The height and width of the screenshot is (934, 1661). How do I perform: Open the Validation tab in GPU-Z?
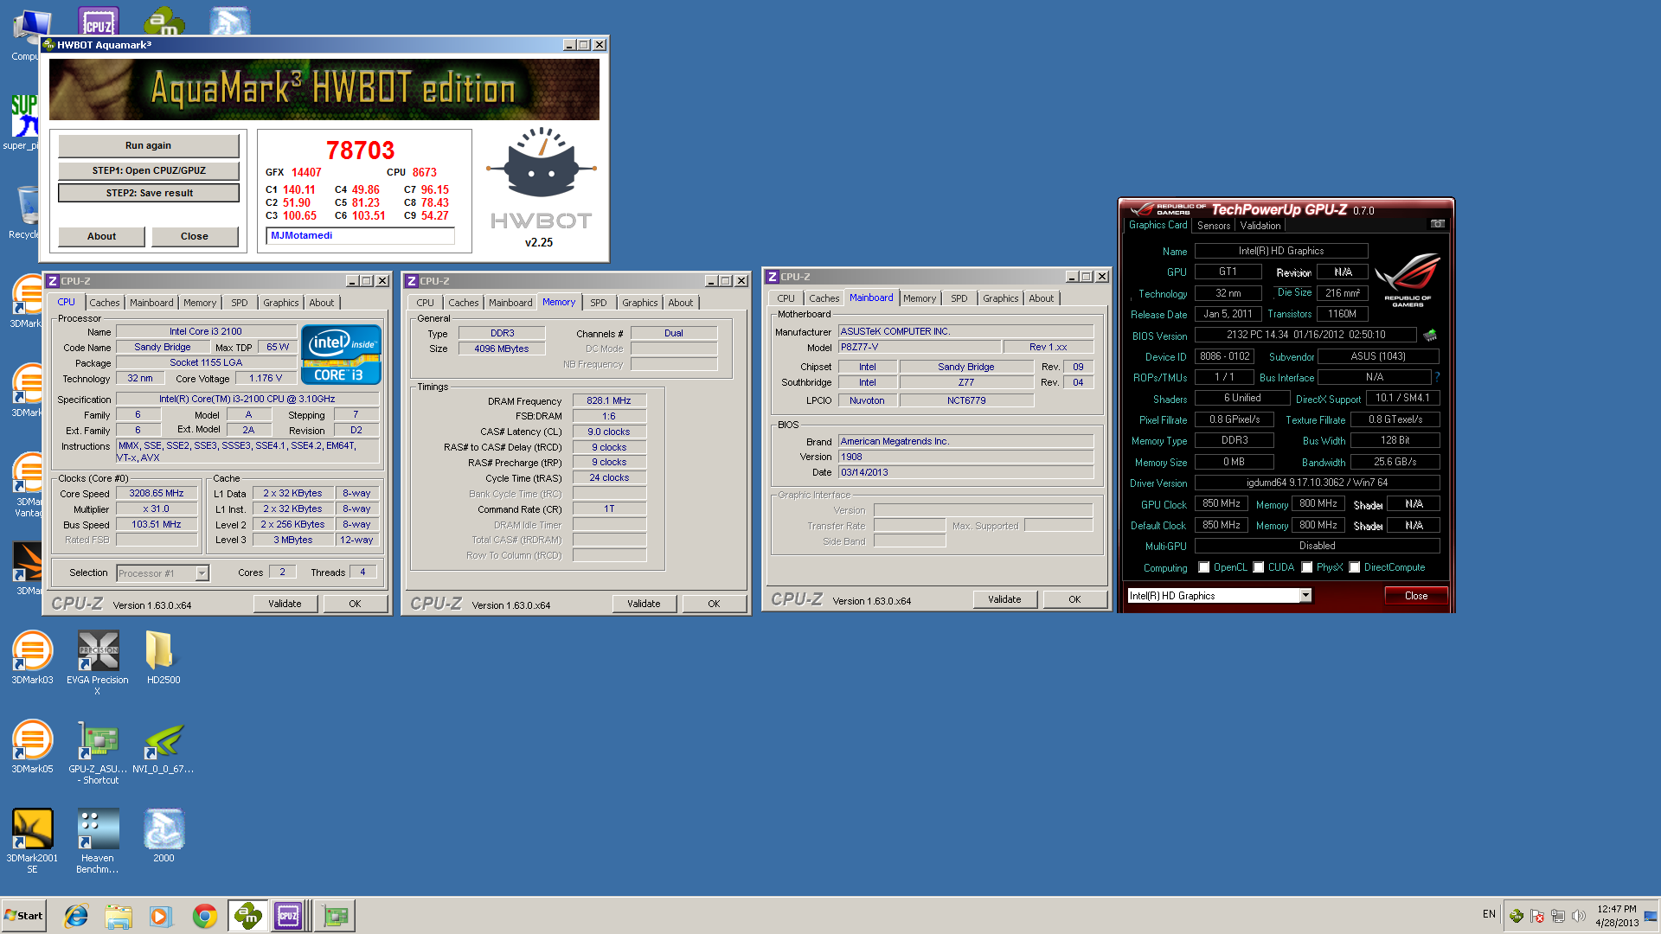pyautogui.click(x=1260, y=226)
